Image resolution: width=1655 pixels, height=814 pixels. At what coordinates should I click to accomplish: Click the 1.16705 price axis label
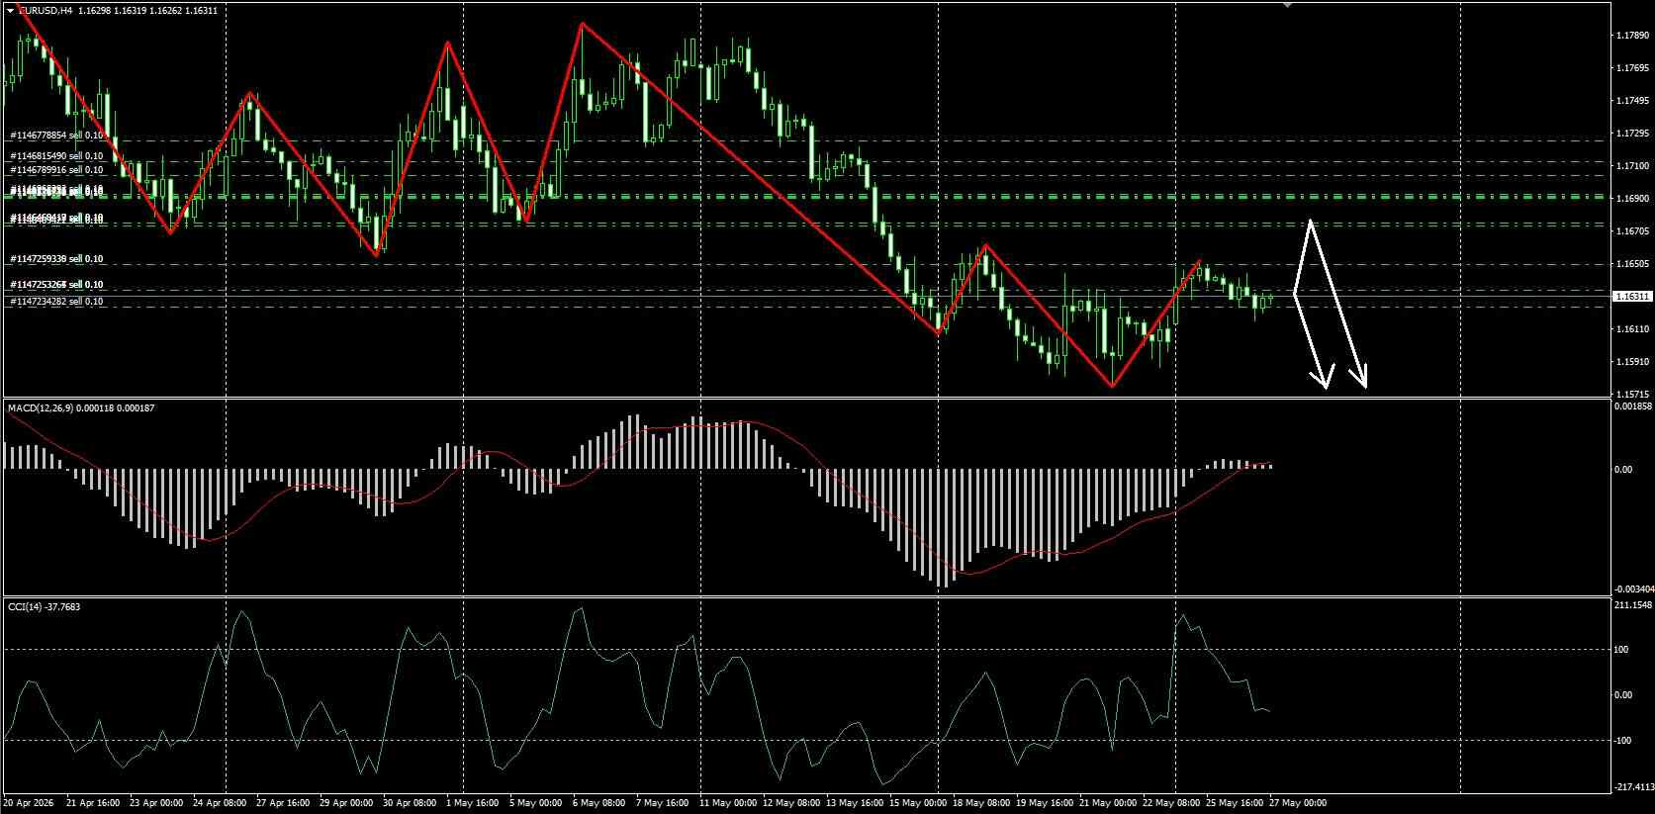[1631, 231]
